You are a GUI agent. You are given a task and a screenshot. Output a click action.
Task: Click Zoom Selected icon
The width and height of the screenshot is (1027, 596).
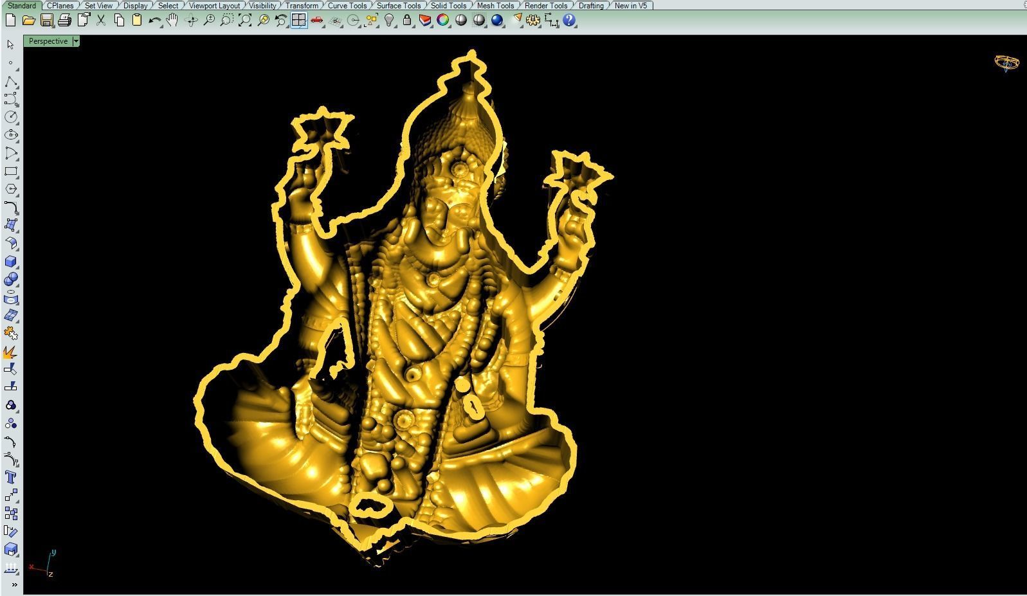pyautogui.click(x=263, y=21)
